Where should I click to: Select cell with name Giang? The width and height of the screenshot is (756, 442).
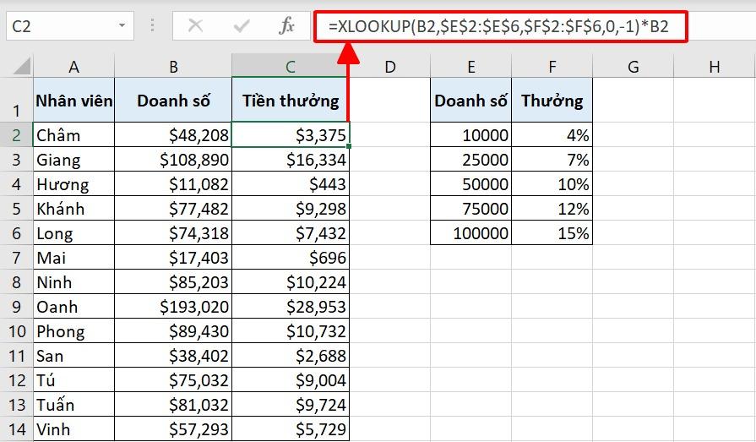(73, 159)
